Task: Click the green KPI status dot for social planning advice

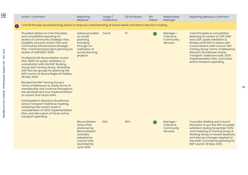Action: [x=155, y=34]
